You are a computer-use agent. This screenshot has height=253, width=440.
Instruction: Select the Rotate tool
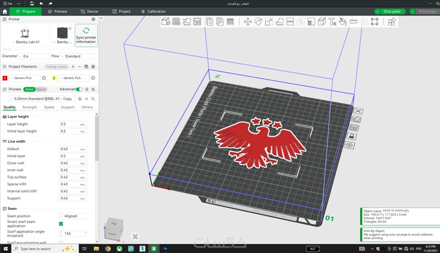click(x=258, y=21)
